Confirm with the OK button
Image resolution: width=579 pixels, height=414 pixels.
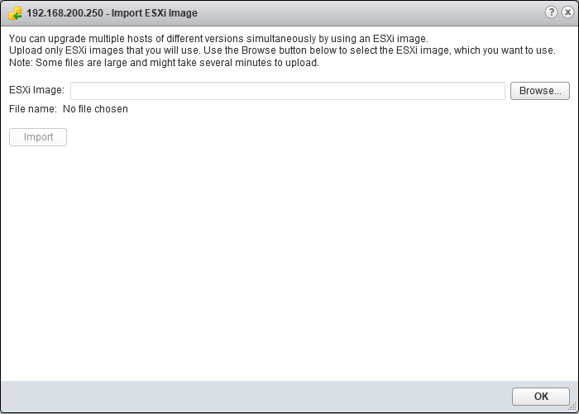point(541,397)
